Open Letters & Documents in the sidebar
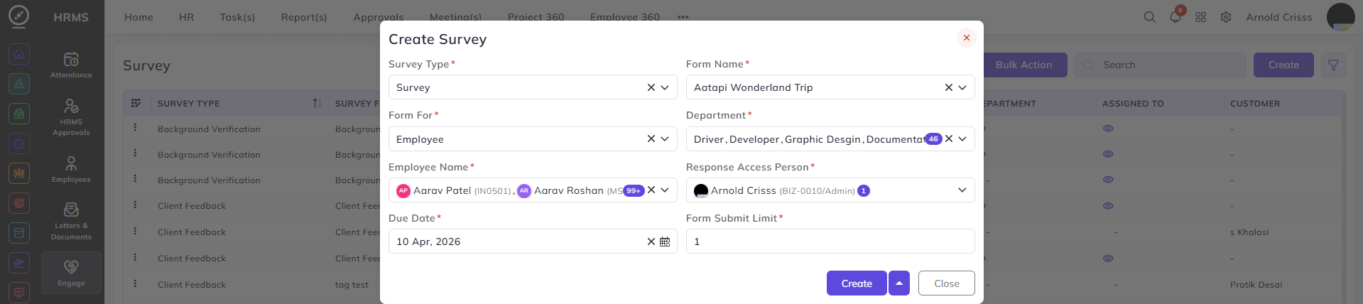This screenshot has width=1363, height=304. (x=71, y=221)
